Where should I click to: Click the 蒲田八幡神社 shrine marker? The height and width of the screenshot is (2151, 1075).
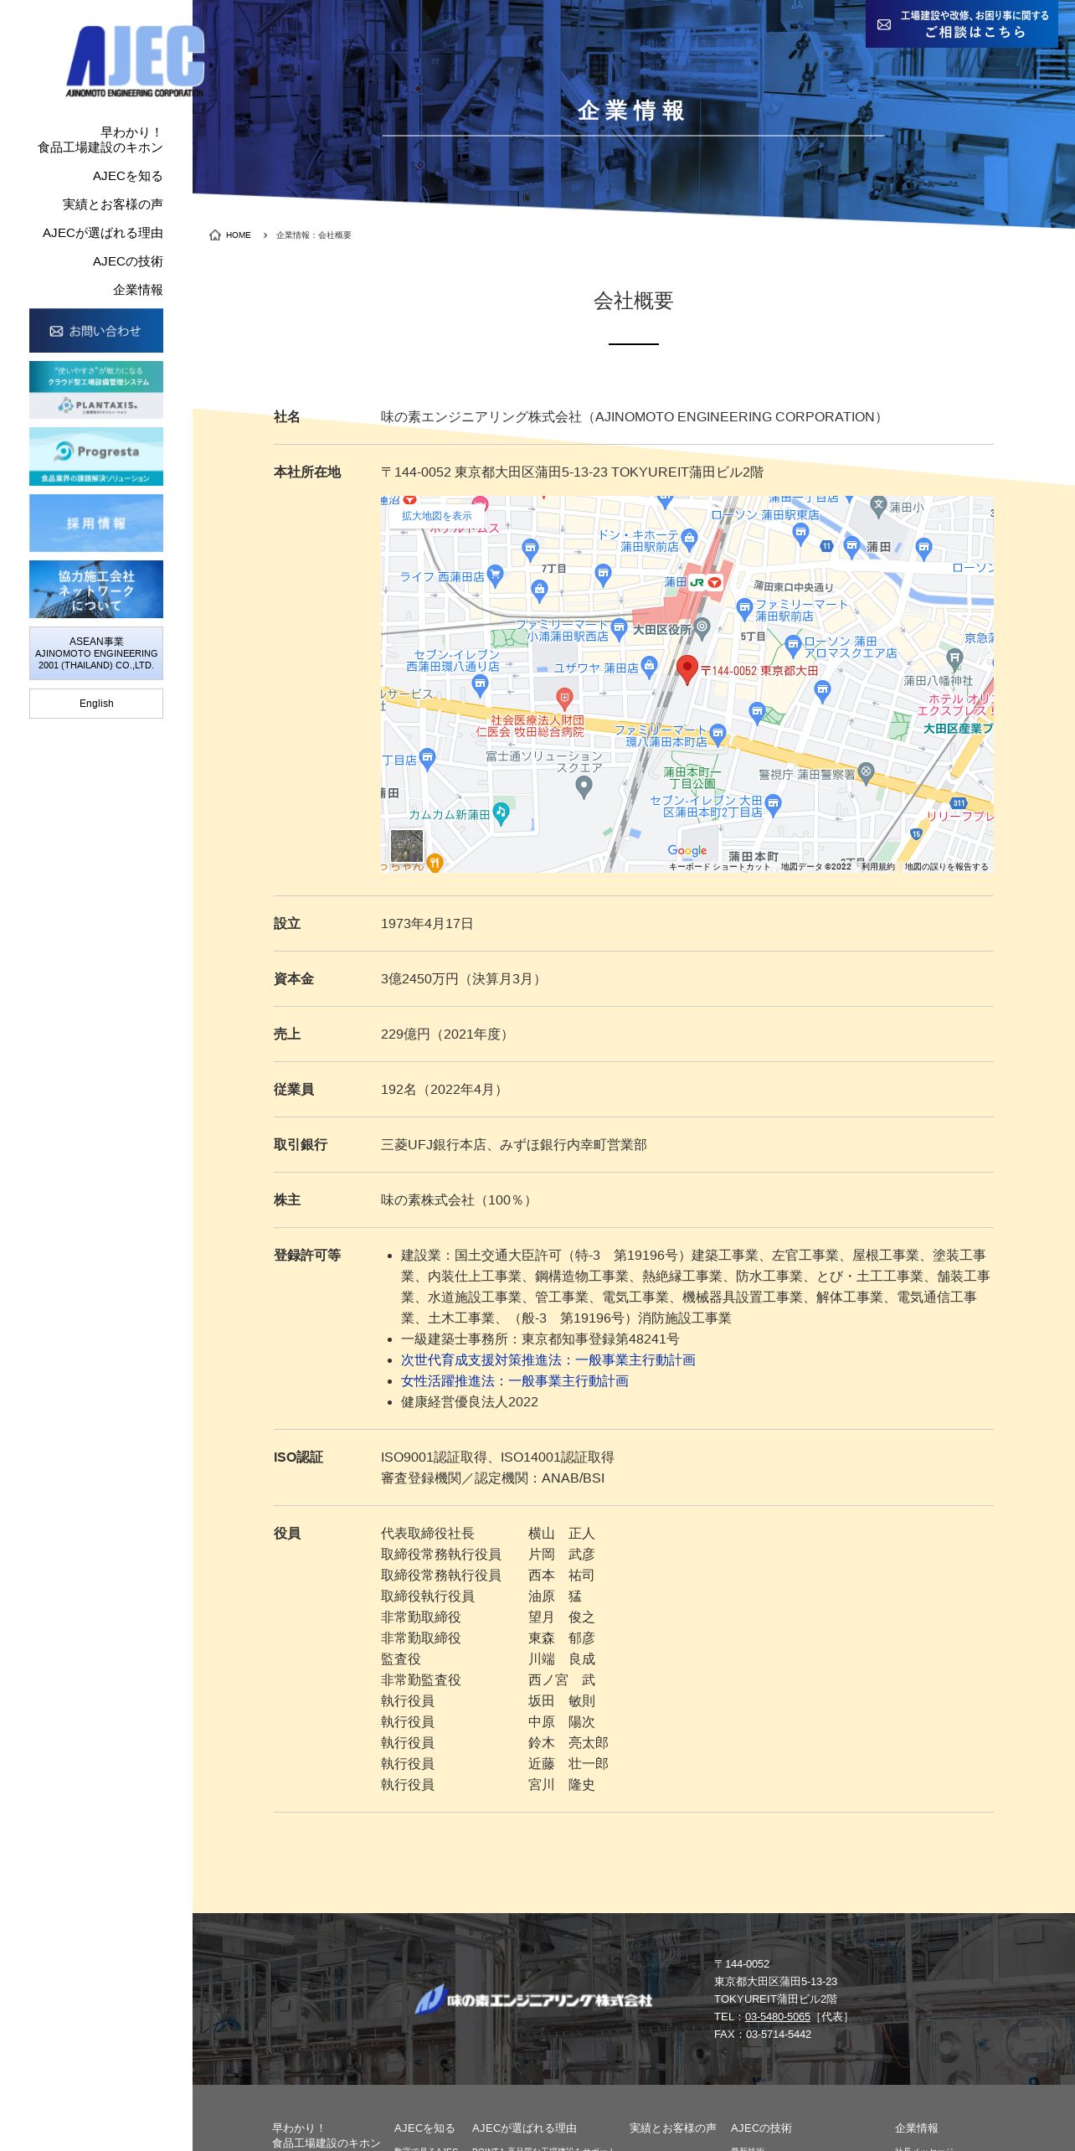(954, 659)
